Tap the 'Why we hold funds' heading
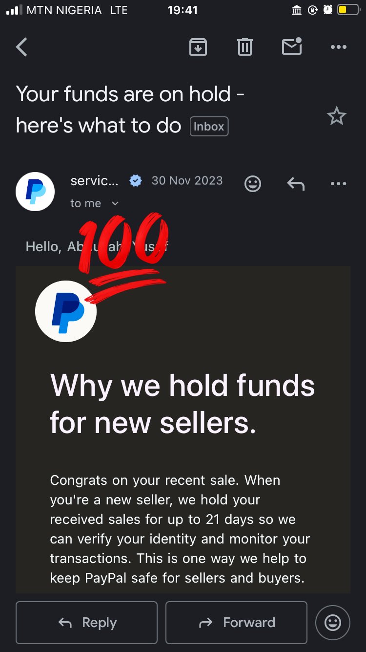 point(183,404)
